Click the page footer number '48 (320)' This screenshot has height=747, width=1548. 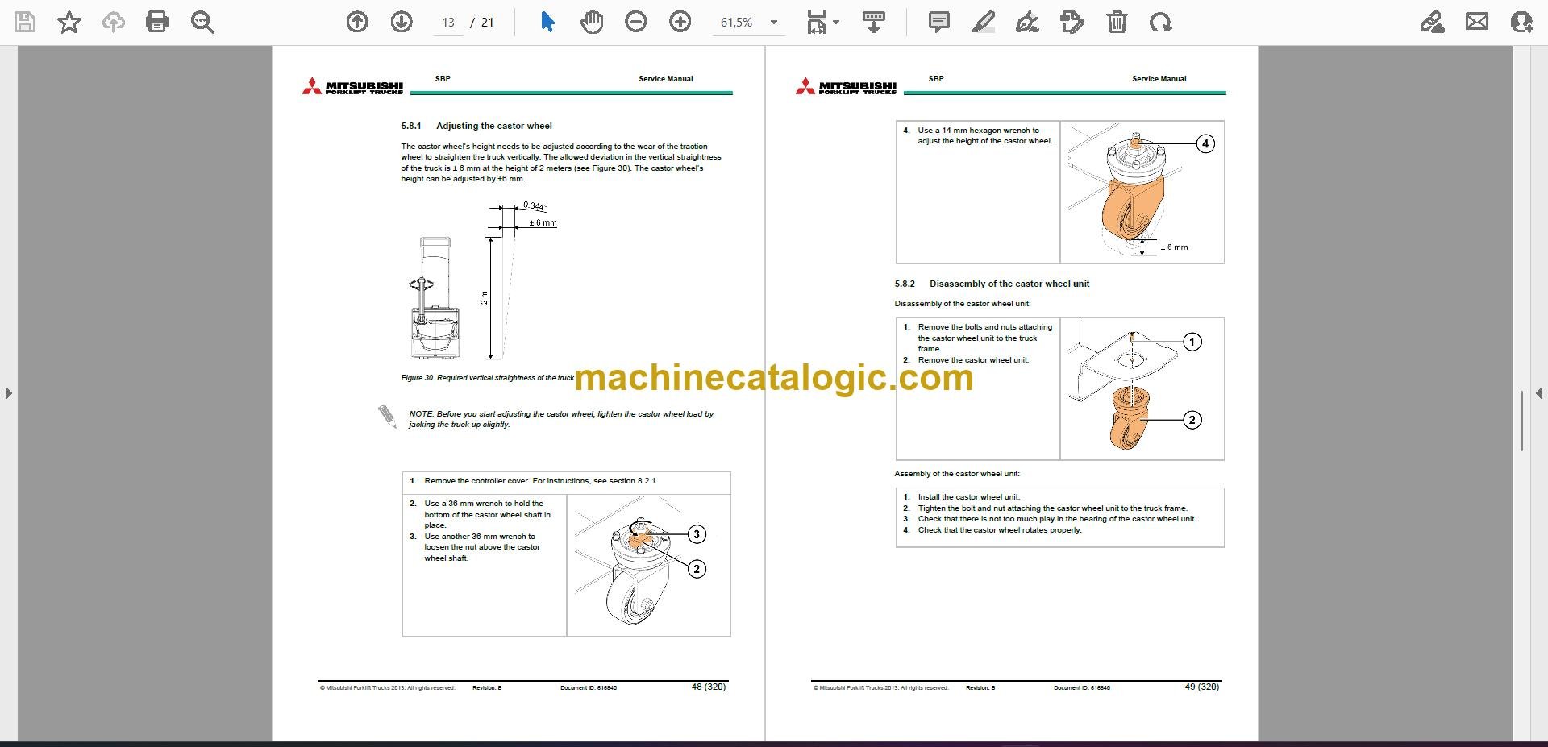(709, 687)
